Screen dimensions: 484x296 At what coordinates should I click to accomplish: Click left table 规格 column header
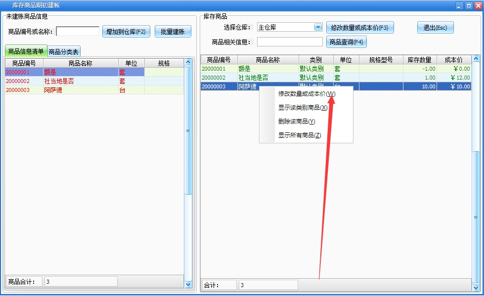click(x=164, y=63)
